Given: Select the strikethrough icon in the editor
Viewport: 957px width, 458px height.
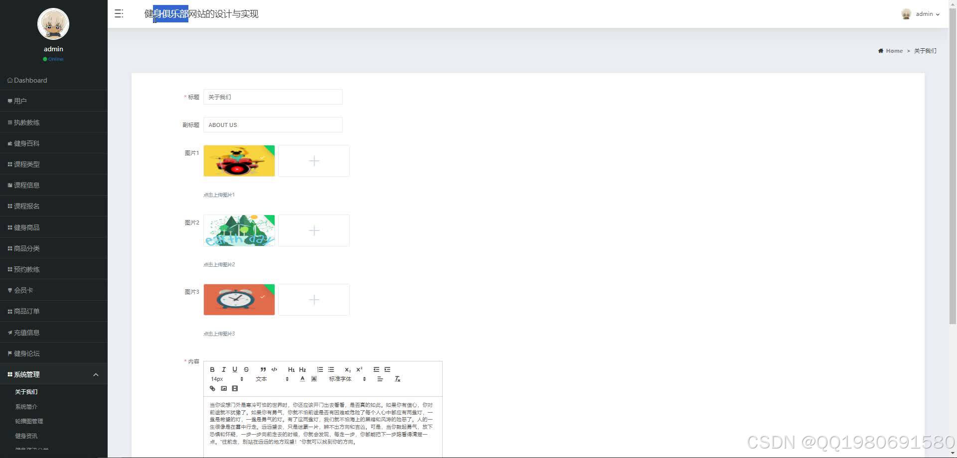Looking at the screenshot, I should click(246, 369).
